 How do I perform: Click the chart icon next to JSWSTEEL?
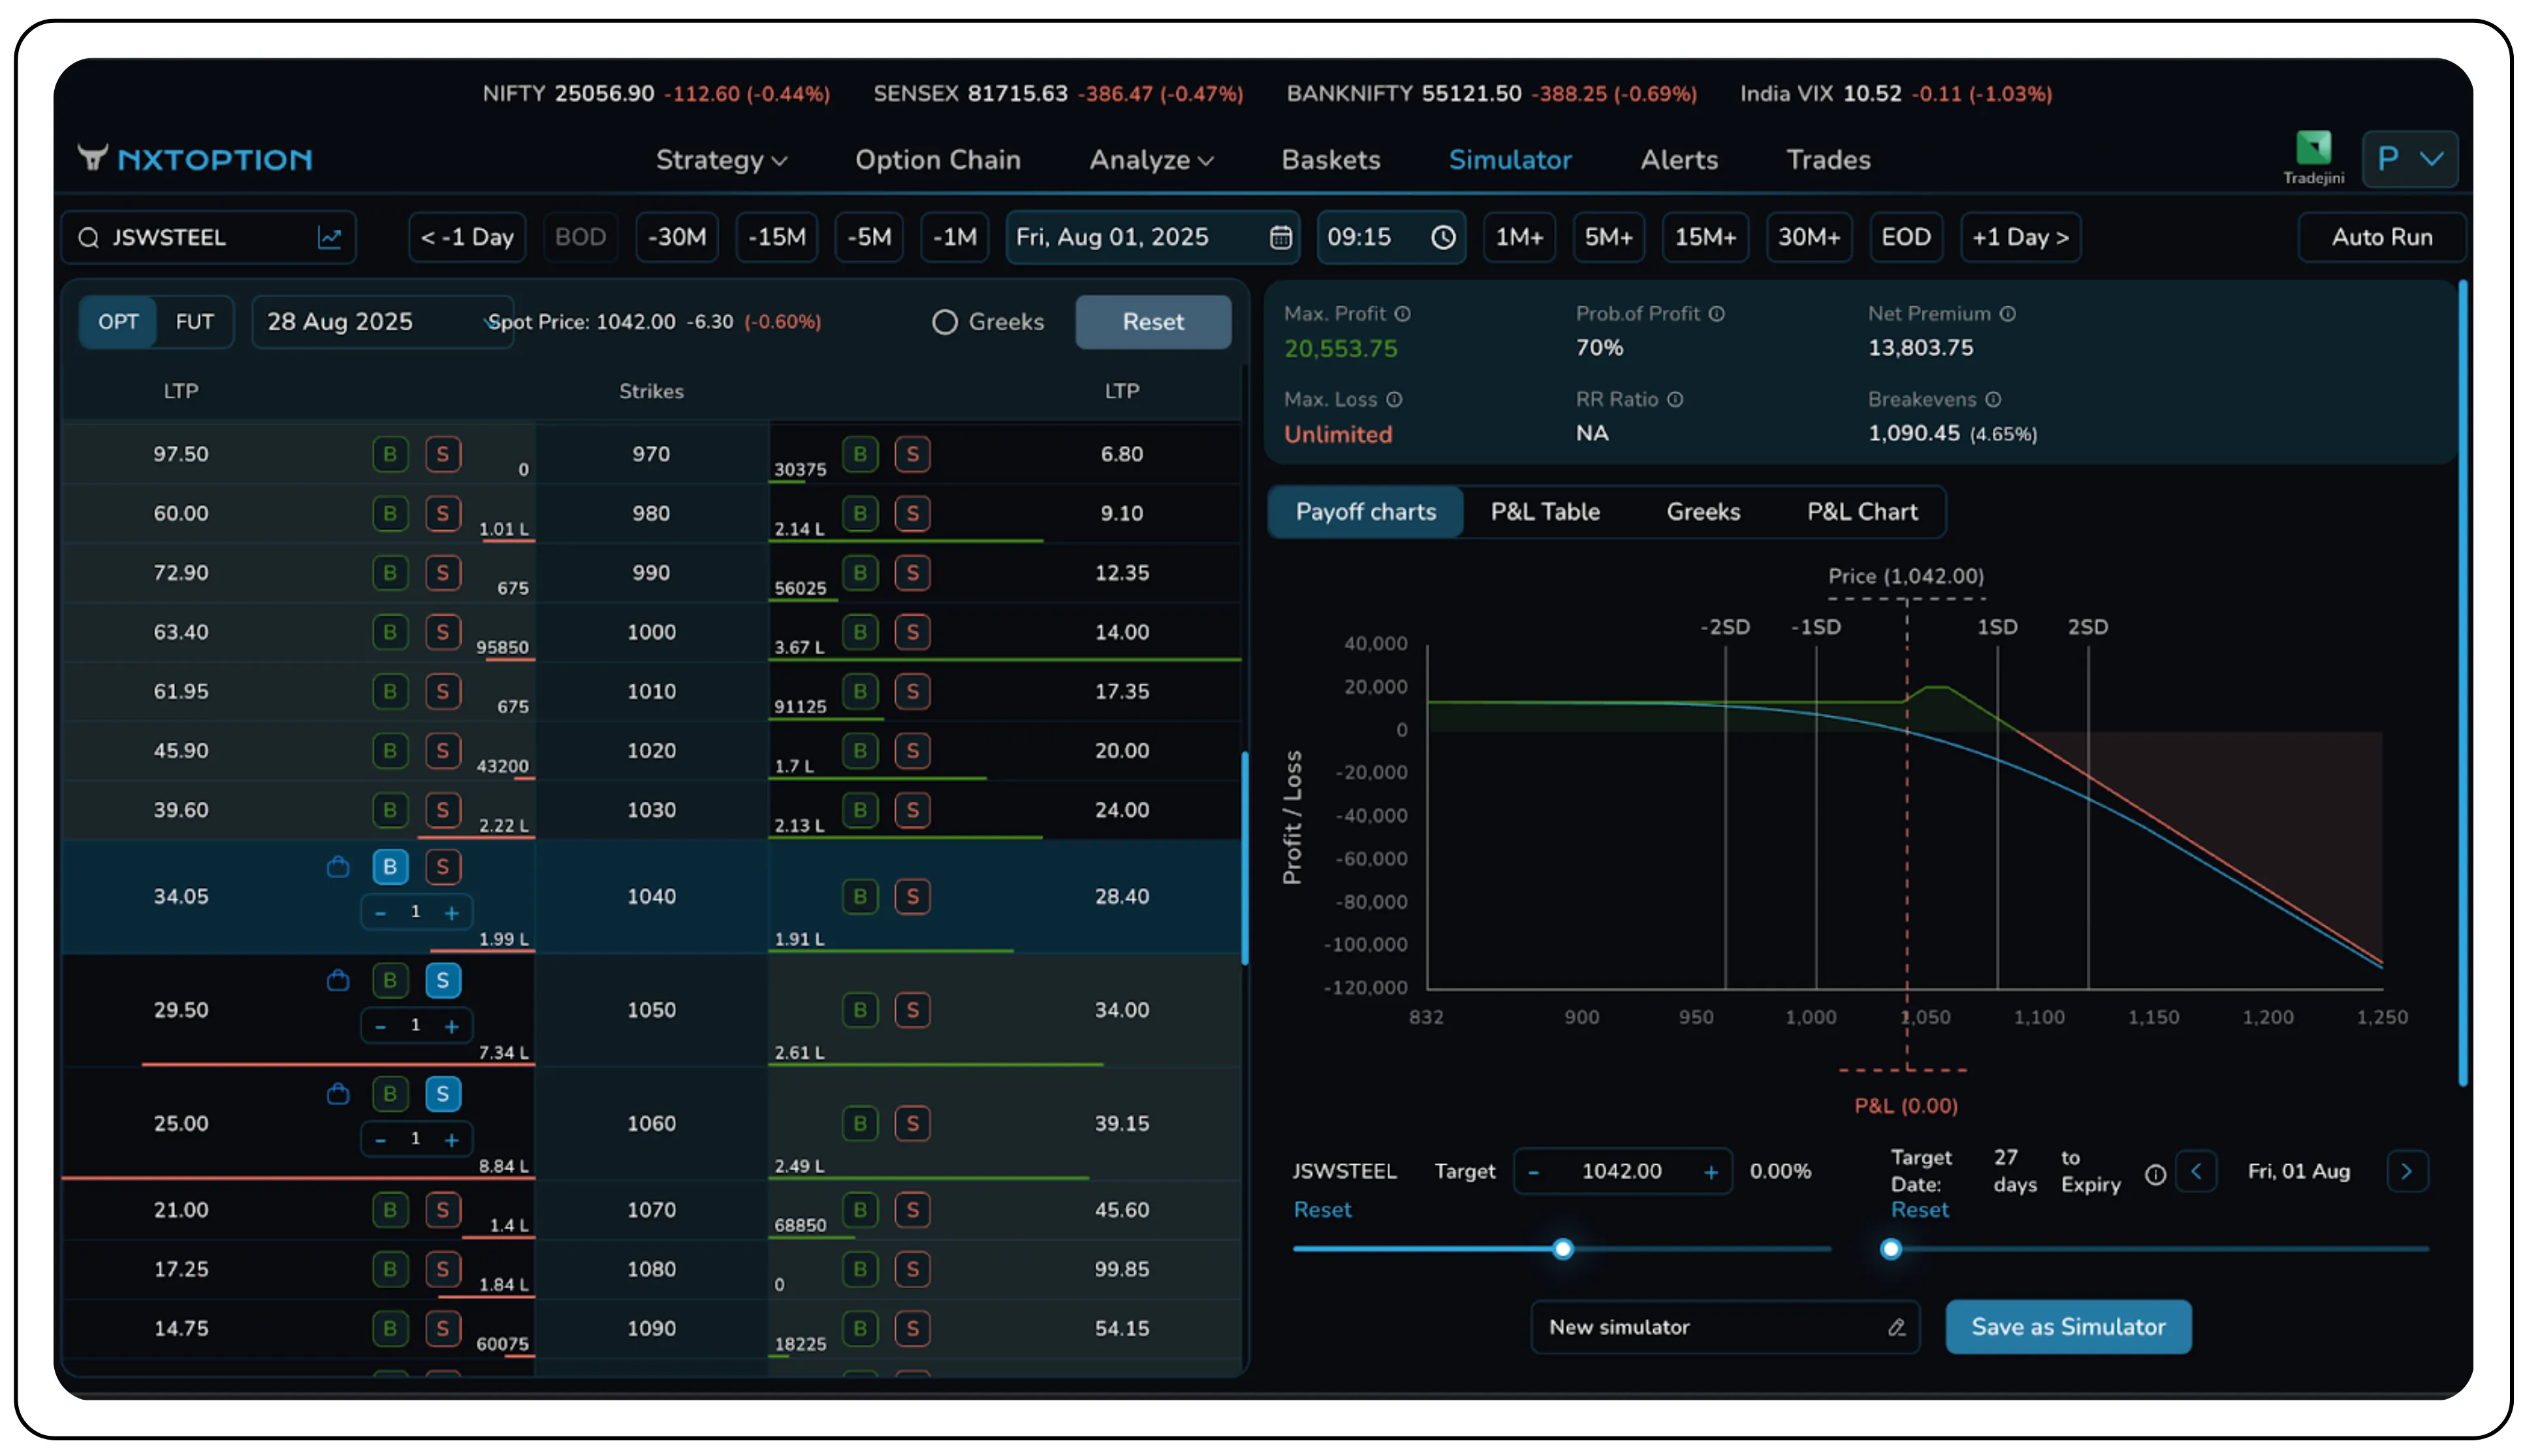[331, 237]
